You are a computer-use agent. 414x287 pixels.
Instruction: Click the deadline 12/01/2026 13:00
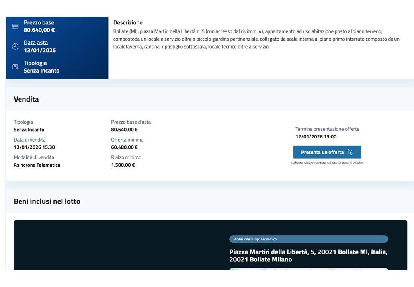tap(316, 136)
